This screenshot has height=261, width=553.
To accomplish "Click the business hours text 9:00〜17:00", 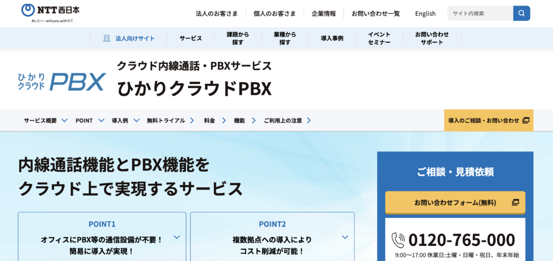I will [x=412, y=255].
